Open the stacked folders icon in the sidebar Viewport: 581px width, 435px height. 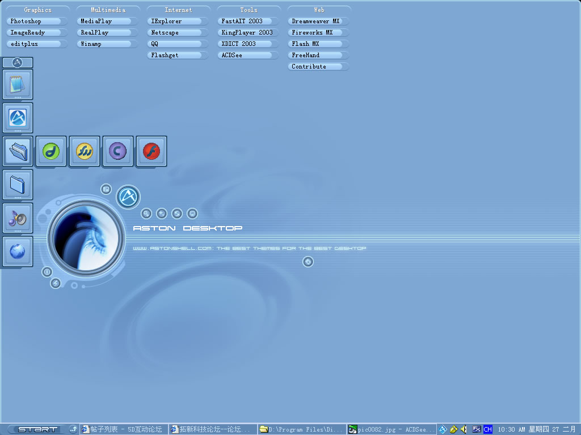click(x=18, y=151)
